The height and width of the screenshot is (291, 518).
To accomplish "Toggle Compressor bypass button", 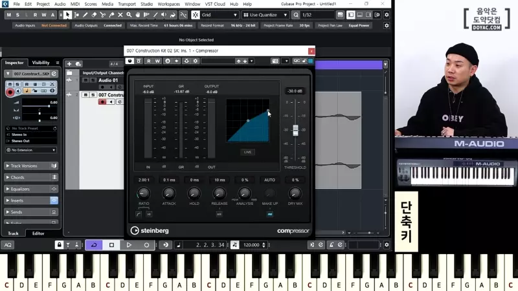I will coord(139,61).
